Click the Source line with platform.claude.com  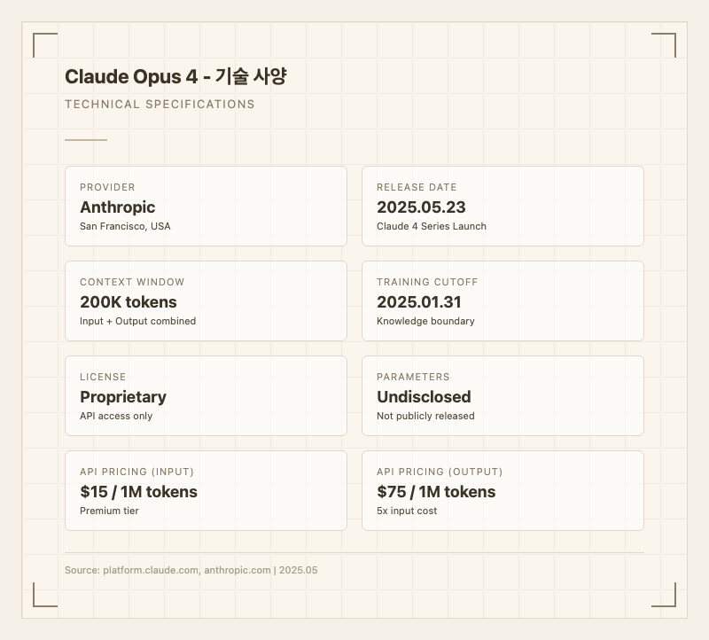tap(191, 570)
